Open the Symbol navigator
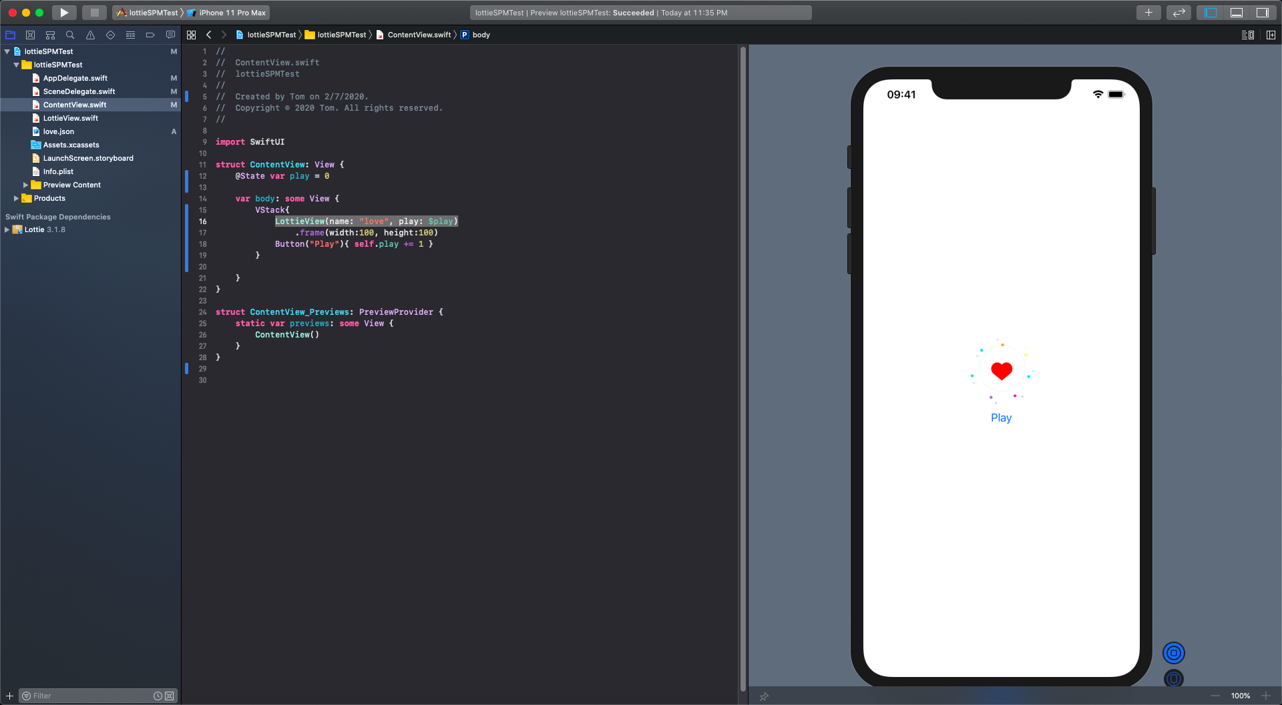Viewport: 1282px width, 705px height. [50, 35]
